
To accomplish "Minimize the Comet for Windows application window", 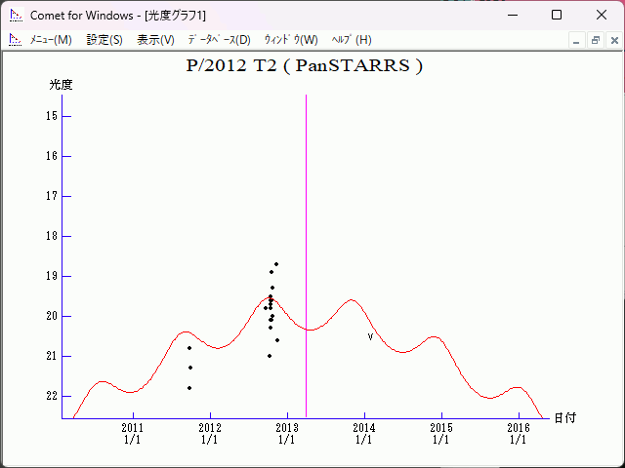I will [x=512, y=16].
